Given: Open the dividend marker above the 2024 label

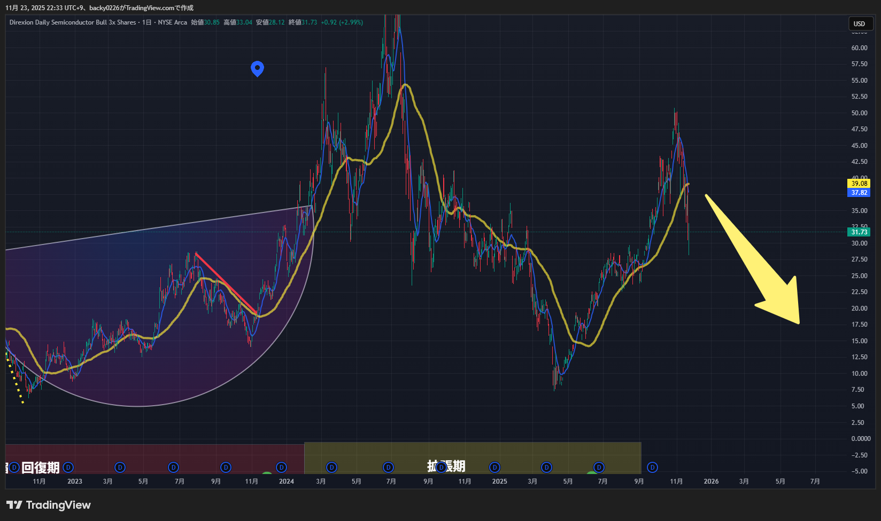Looking at the screenshot, I should tap(281, 468).
